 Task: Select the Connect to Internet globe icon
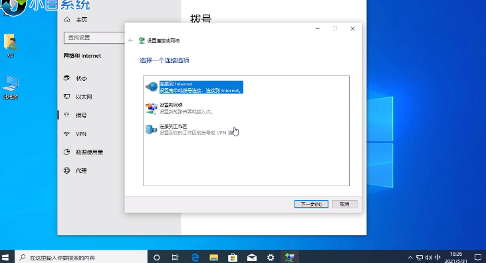[152, 87]
